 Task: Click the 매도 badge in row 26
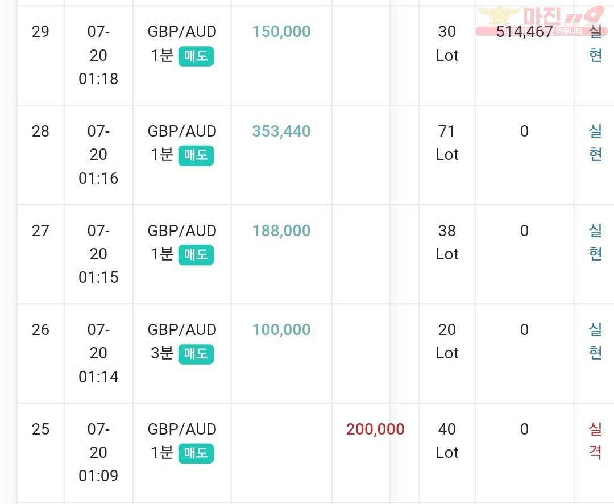point(196,354)
